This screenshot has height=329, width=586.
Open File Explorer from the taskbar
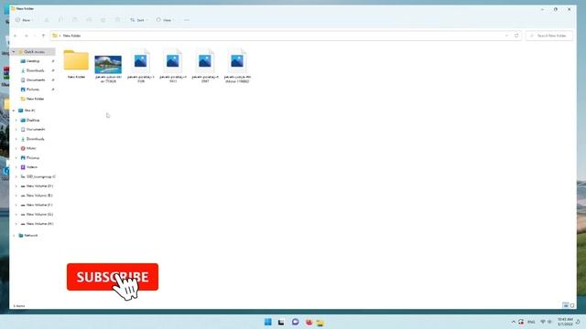[x=320, y=323]
